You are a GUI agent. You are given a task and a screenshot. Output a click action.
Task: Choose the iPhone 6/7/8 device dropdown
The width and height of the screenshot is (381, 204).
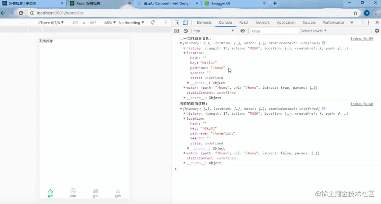click(51, 23)
